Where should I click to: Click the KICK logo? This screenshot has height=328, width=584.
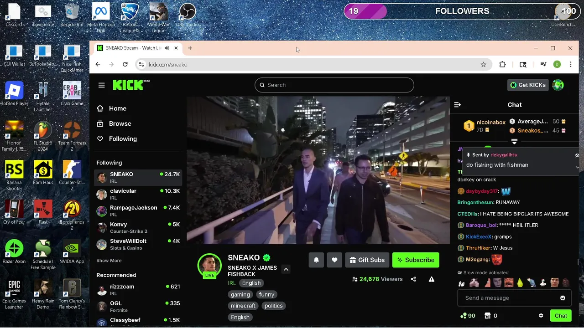pyautogui.click(x=131, y=85)
